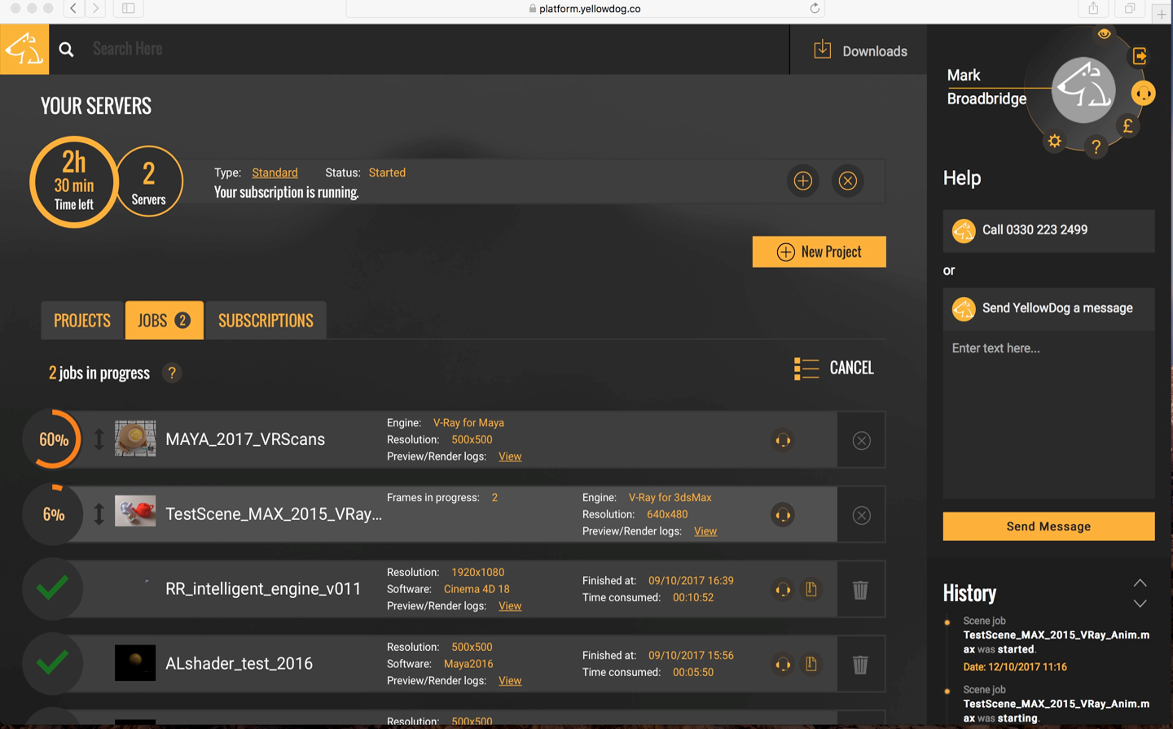Viewport: 1173px width, 729px height.
Task: Cancel the MAYA_2017_VRScans job
Action: [x=861, y=440]
